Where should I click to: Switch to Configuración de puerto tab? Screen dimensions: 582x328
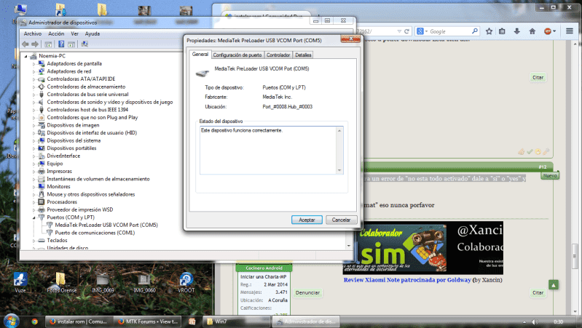click(x=237, y=55)
